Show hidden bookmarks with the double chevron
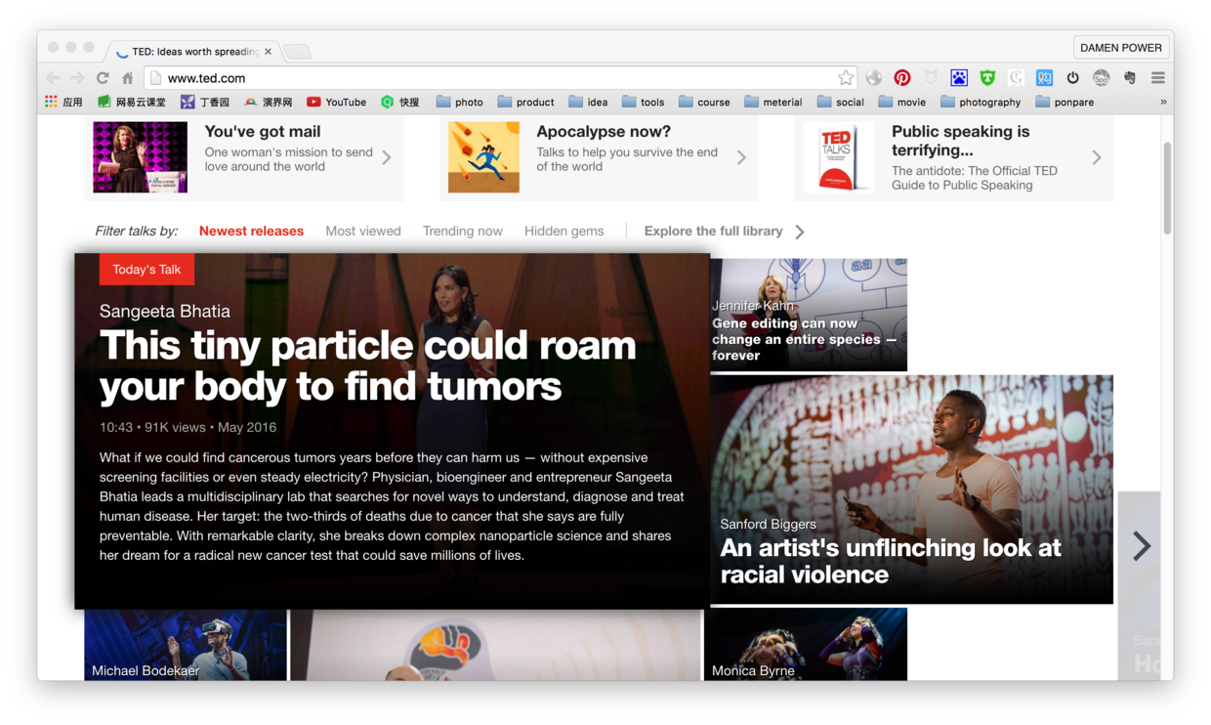The image size is (1211, 725). tap(1163, 102)
